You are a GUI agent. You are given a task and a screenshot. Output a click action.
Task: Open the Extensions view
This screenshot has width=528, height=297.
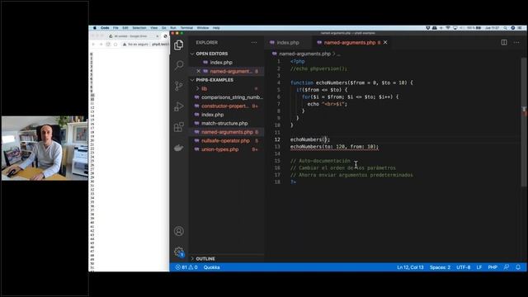[x=179, y=127]
